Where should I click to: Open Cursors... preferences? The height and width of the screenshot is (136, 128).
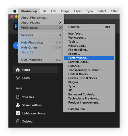(x=89, y=66)
